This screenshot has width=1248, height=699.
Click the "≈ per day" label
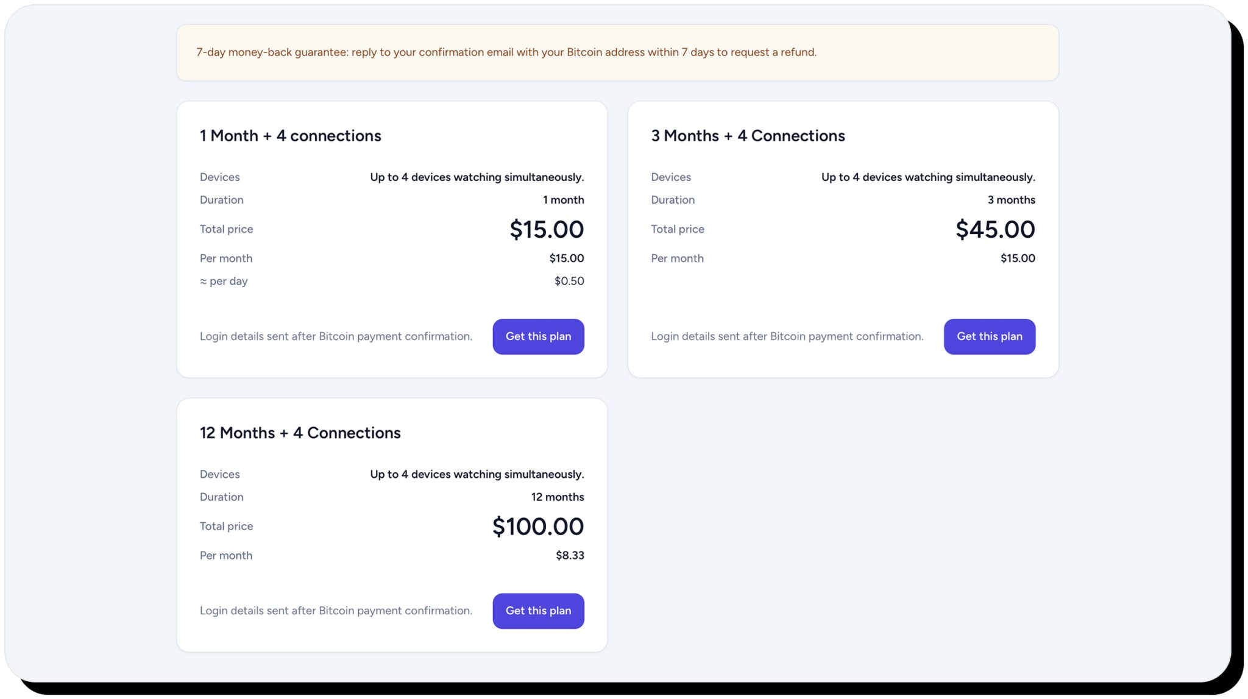click(224, 281)
